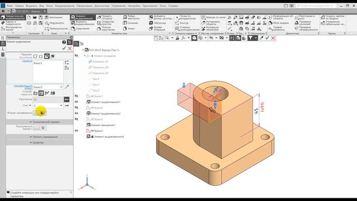
Task: Choose Булева операция tool
Action: pyautogui.click(x=157, y=28)
